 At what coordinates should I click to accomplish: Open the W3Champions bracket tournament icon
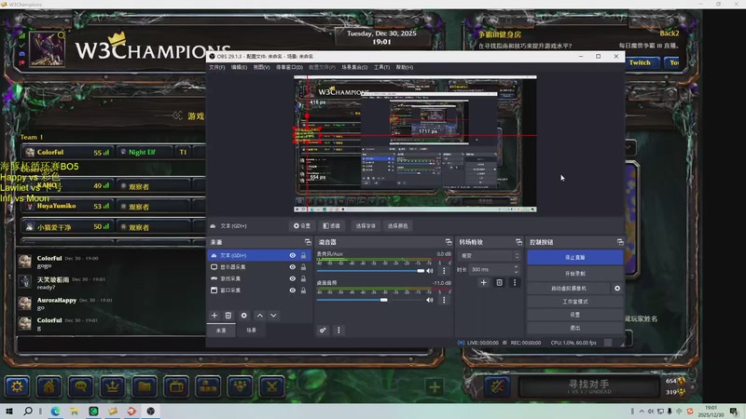208,386
